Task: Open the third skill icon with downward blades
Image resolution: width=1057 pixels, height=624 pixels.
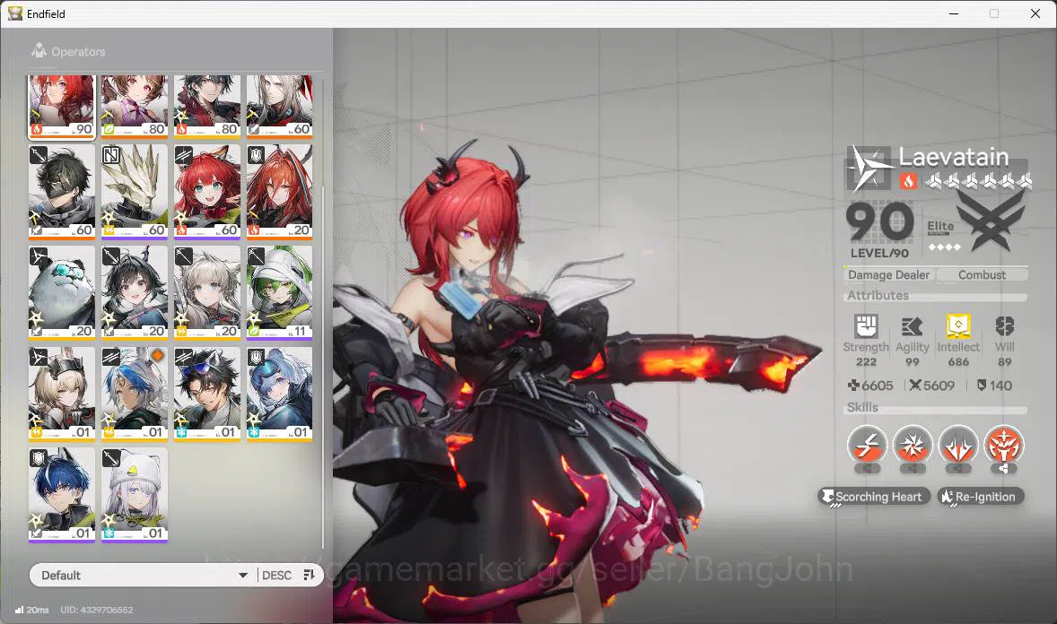Action: point(958,445)
